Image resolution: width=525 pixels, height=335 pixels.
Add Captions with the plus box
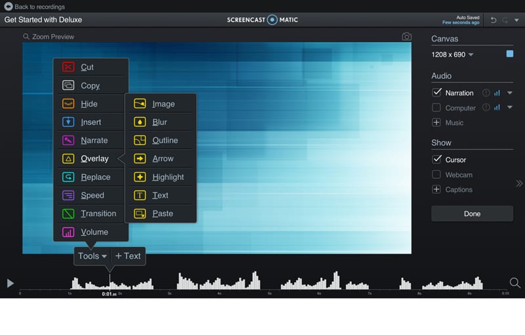tap(436, 189)
